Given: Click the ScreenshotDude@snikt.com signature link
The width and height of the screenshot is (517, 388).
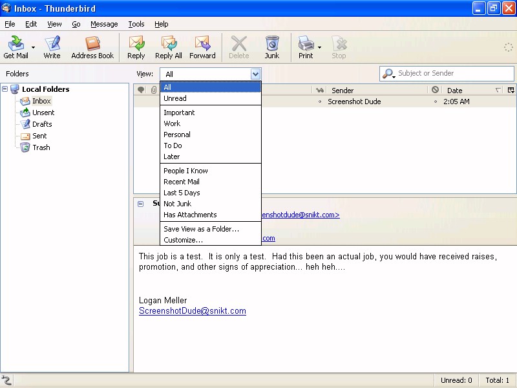Looking at the screenshot, I should coord(193,311).
